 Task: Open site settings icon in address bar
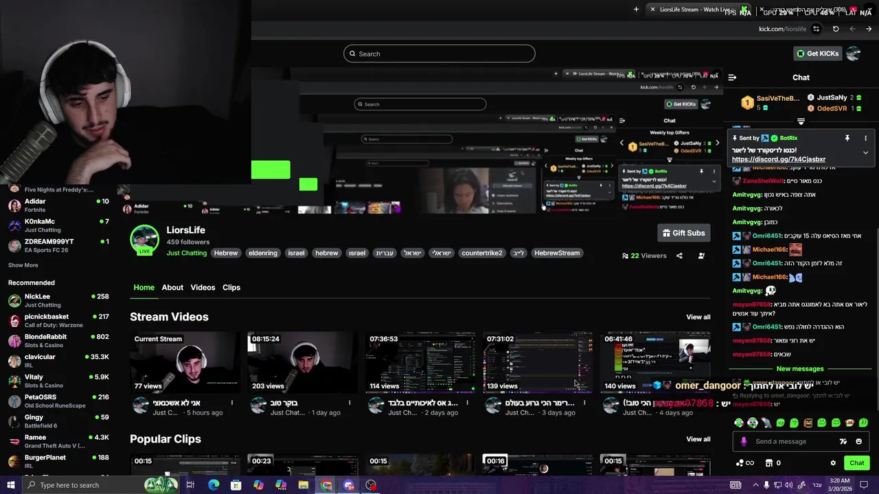point(816,29)
